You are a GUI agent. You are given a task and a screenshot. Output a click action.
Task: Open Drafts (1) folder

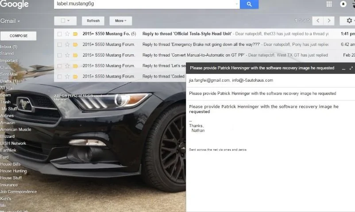click(9, 81)
